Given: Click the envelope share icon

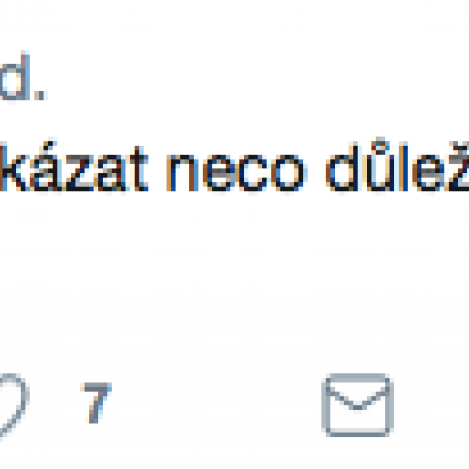Looking at the screenshot, I should click(x=358, y=405).
